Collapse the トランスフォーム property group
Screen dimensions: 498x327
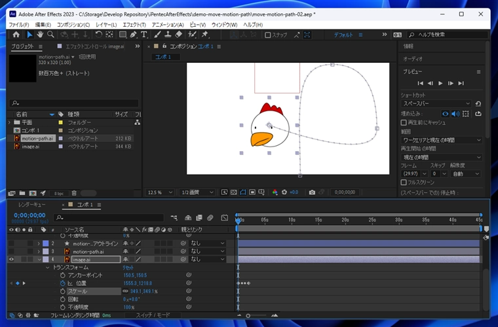point(47,267)
